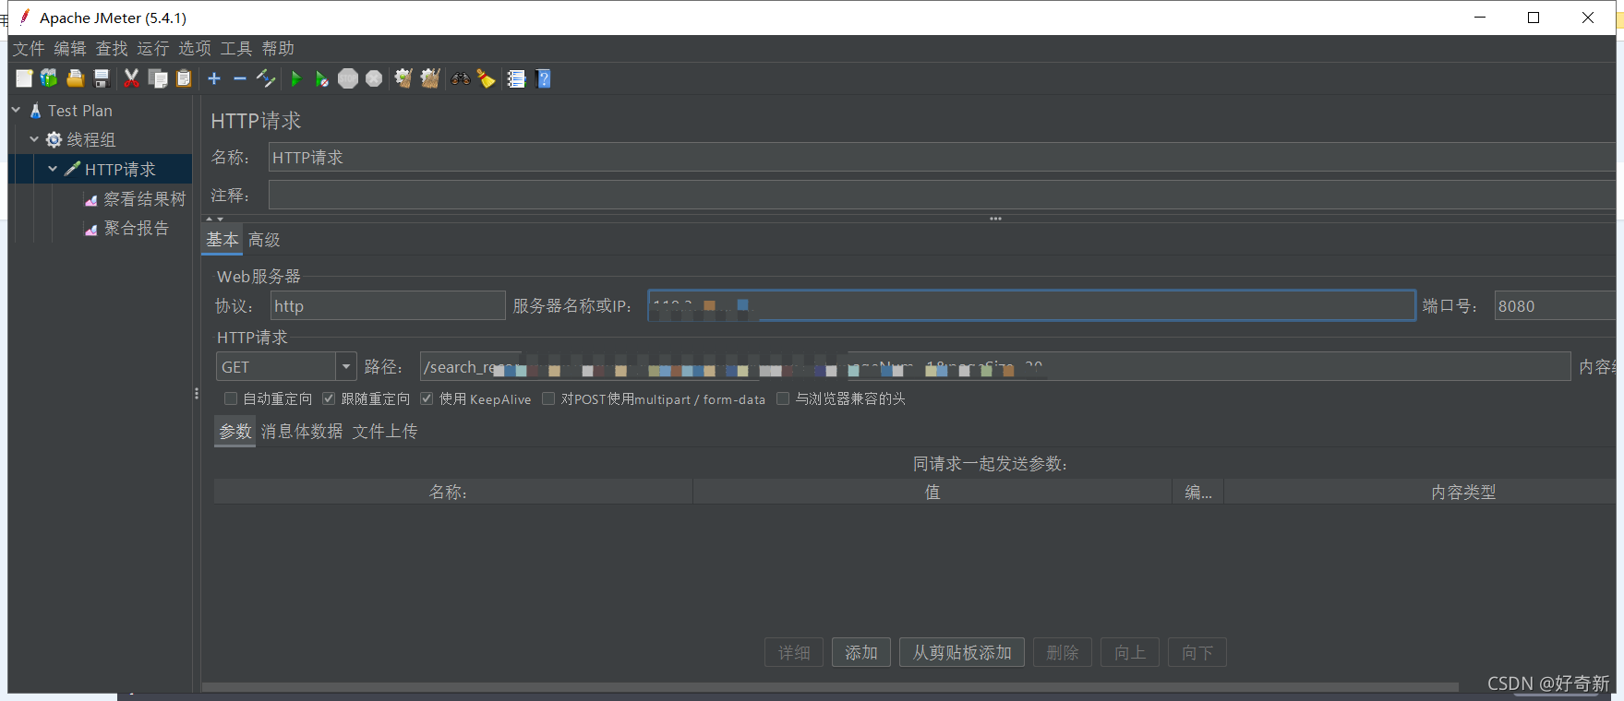The width and height of the screenshot is (1624, 701).
Task: Focus the 协议 http field
Action: [388, 306]
